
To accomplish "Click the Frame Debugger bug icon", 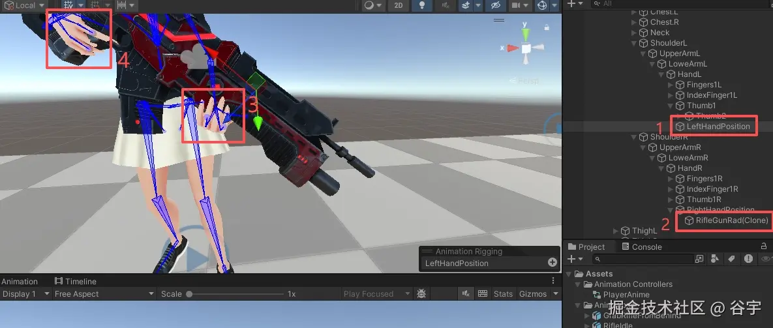I will (421, 293).
